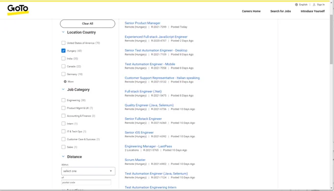Image resolution: width=334 pixels, height=191 pixels.
Task: Check the Engineering job category
Action: coord(63,100)
